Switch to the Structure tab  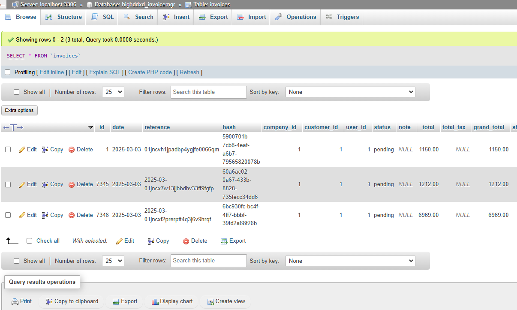click(63, 17)
